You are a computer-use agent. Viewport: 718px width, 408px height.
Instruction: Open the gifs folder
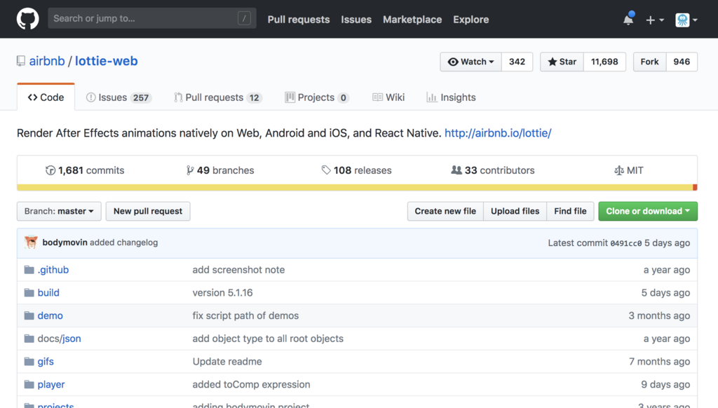pyautogui.click(x=46, y=361)
